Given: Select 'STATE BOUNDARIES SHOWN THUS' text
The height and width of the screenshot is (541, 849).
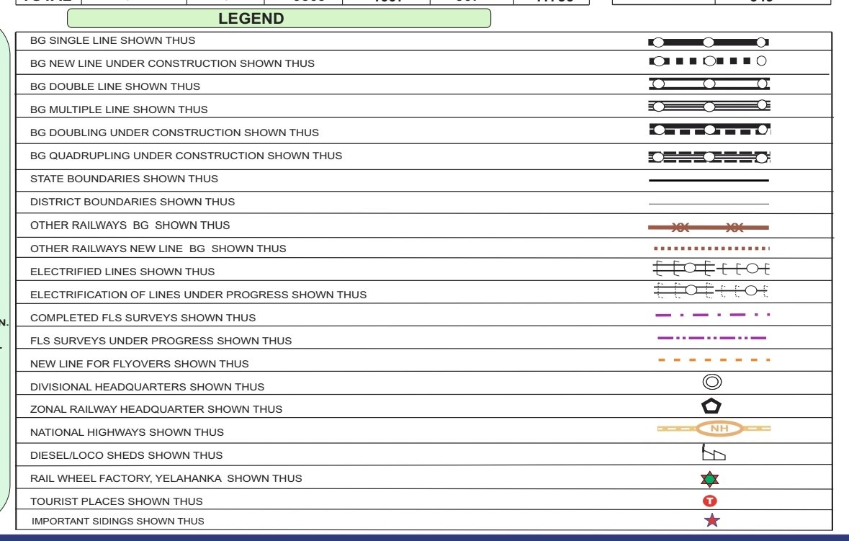Looking at the screenshot, I should tap(124, 179).
